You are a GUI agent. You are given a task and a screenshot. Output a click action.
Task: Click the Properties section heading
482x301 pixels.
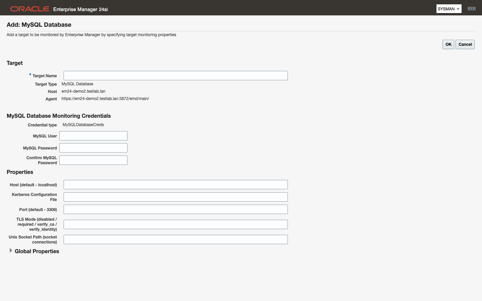[x=20, y=172]
